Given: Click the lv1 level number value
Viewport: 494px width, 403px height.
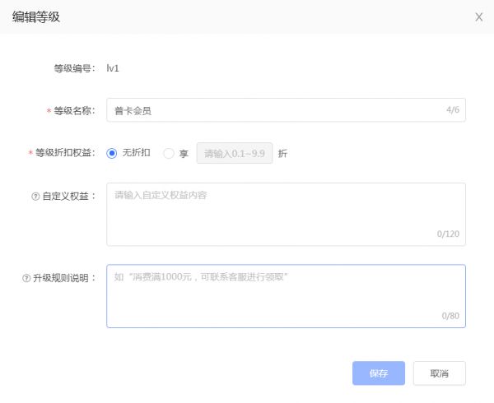Looking at the screenshot, I should (x=114, y=67).
